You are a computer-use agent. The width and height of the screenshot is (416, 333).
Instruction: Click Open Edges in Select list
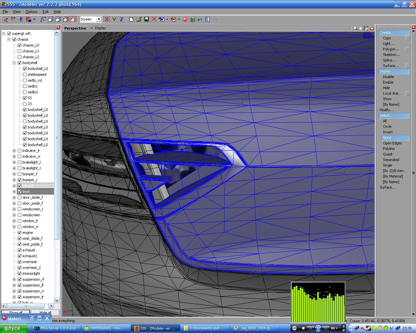click(392, 143)
